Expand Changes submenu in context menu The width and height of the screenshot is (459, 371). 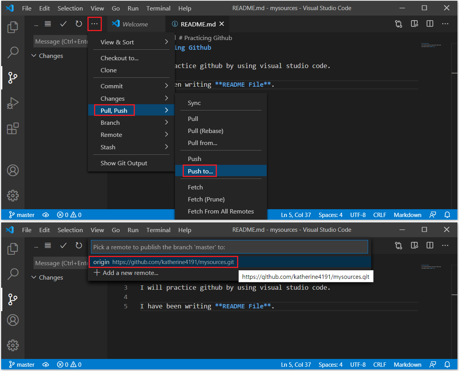click(131, 98)
